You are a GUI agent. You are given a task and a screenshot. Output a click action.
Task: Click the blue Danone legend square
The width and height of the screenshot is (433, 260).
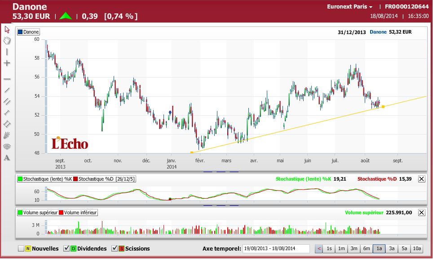pyautogui.click(x=20, y=32)
